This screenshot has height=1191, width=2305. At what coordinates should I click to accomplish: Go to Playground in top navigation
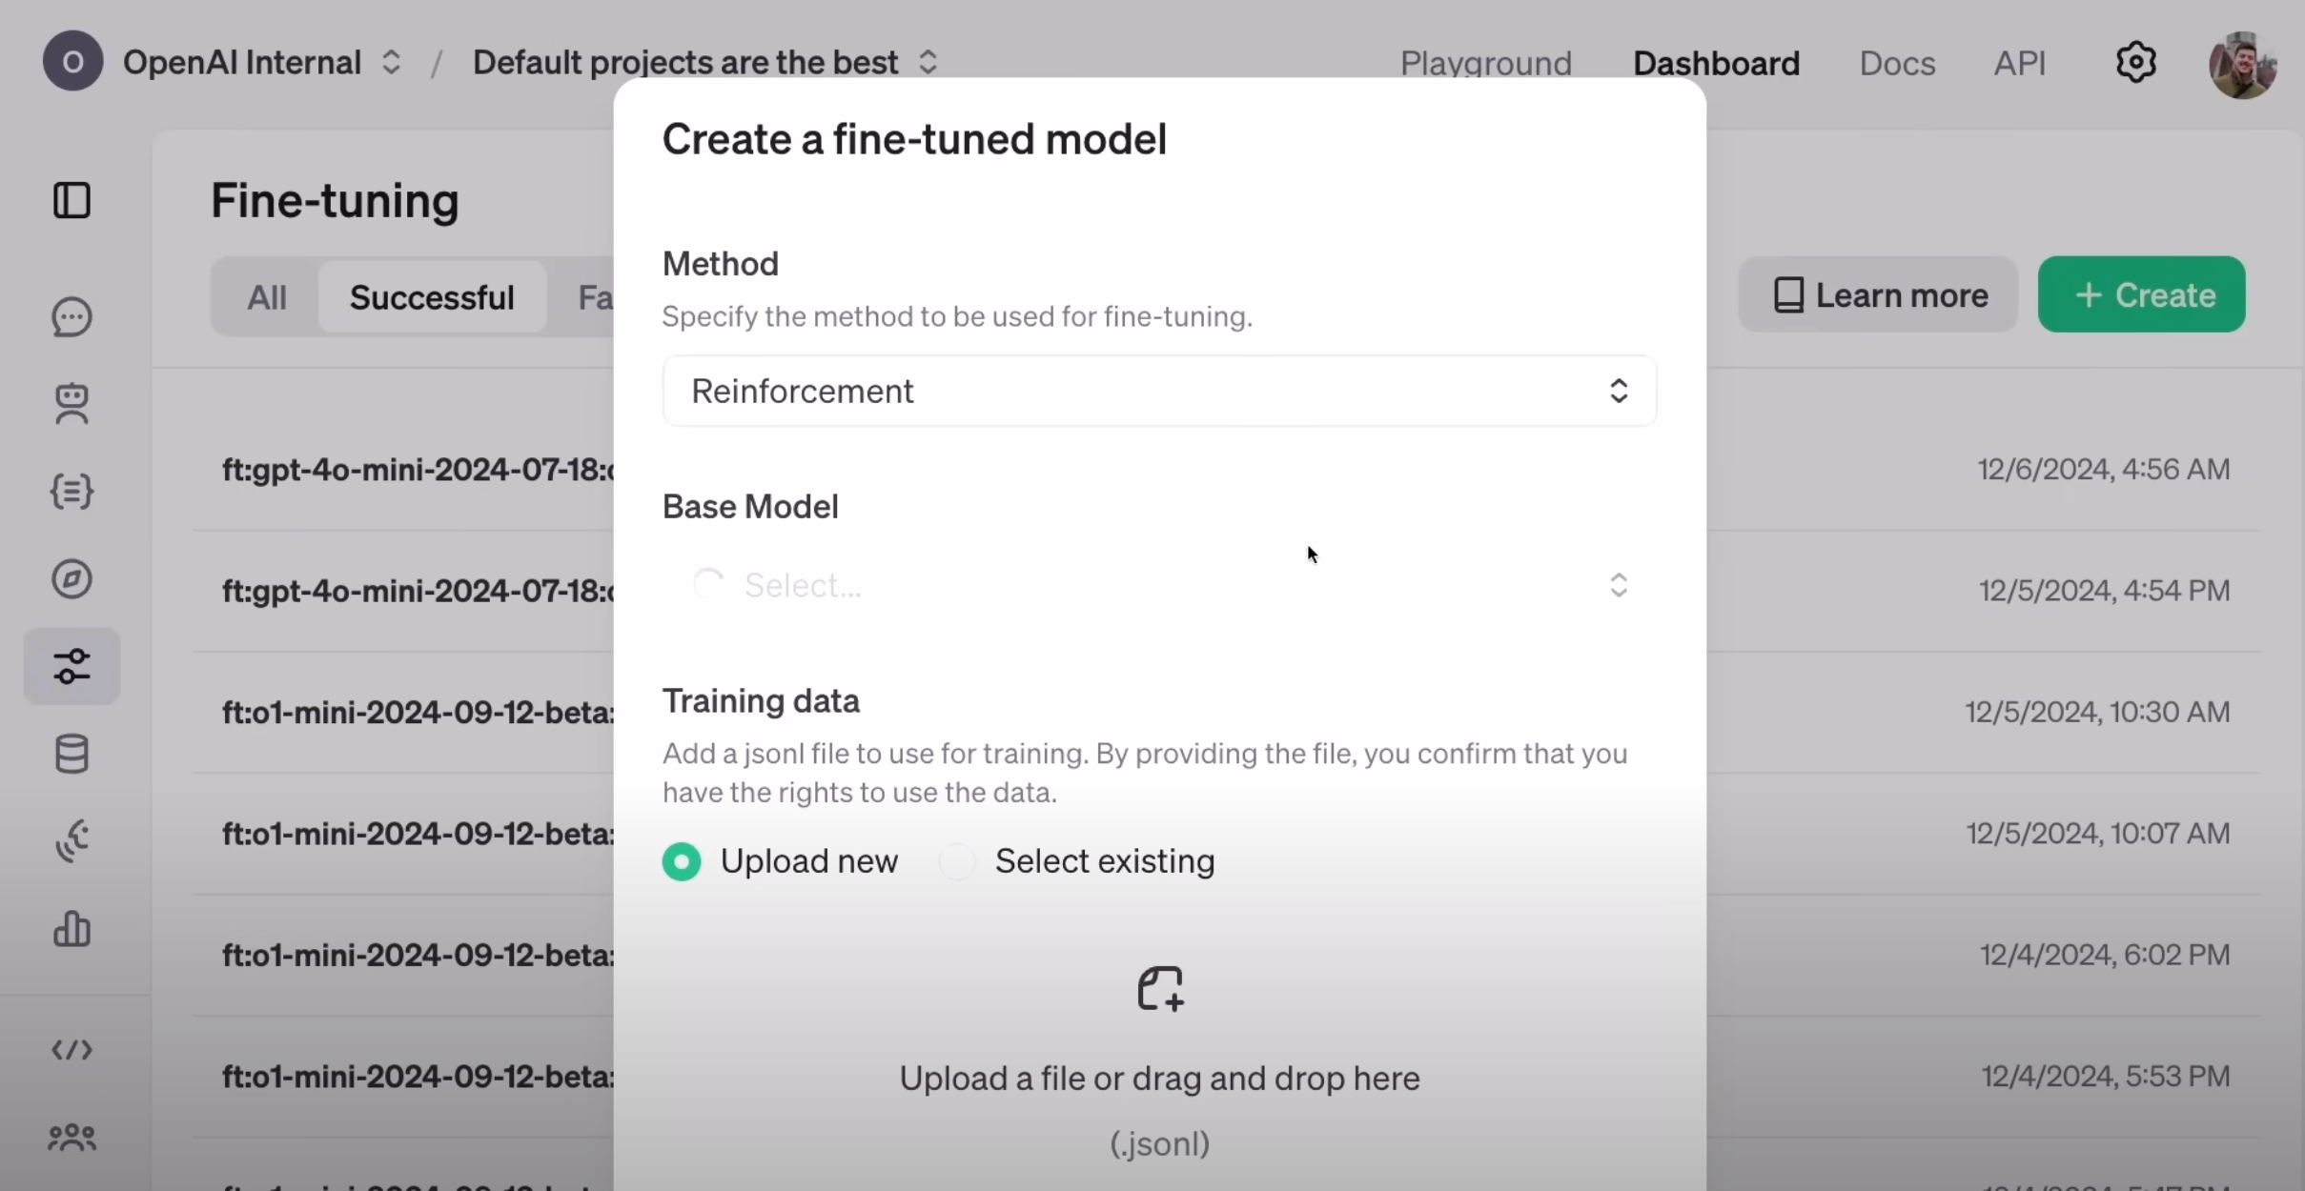[x=1485, y=63]
